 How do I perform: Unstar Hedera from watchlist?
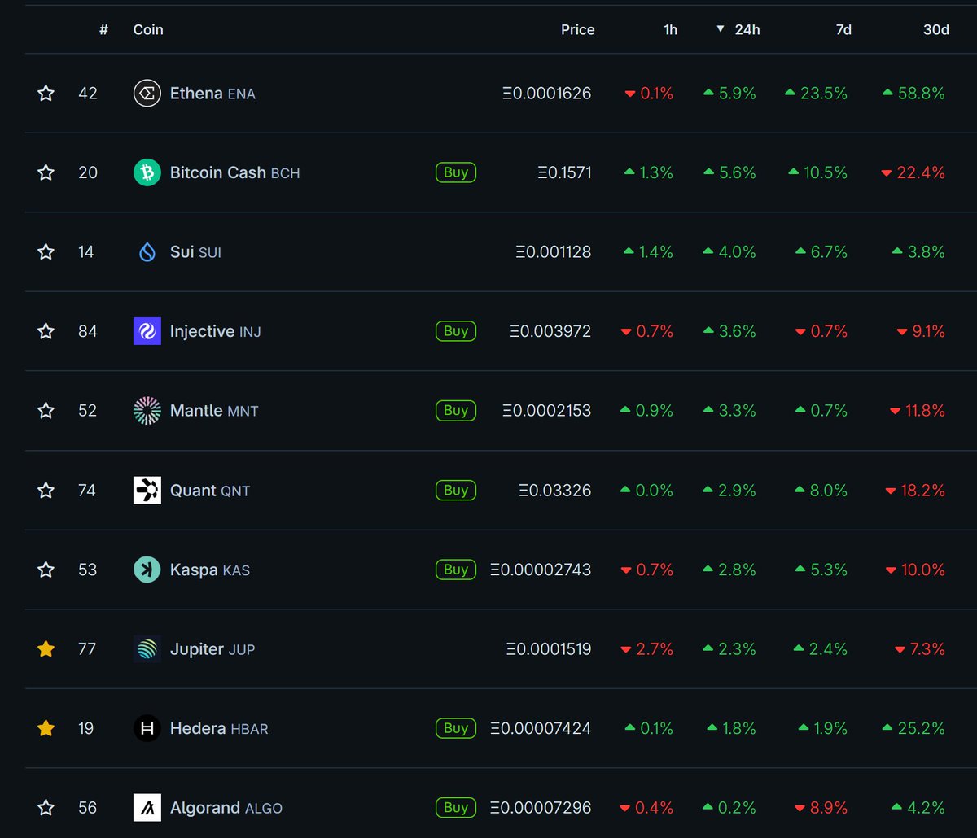tap(46, 728)
